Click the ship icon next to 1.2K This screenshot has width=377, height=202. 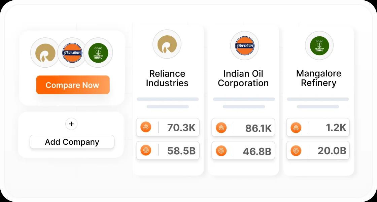pyautogui.click(x=296, y=127)
